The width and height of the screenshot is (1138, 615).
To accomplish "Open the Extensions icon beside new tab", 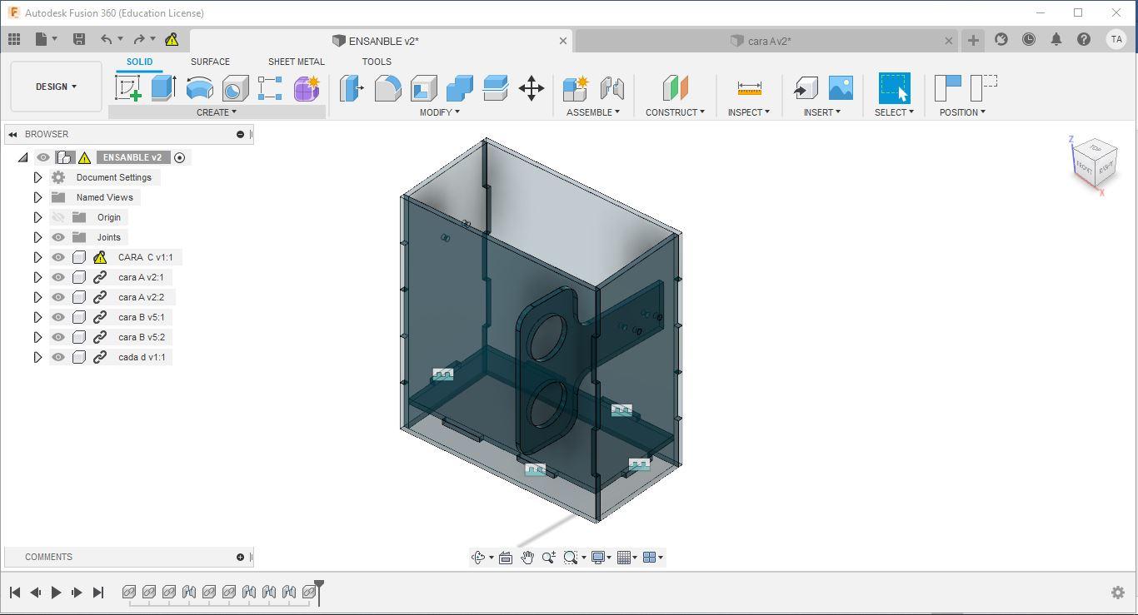I will 1001,39.
